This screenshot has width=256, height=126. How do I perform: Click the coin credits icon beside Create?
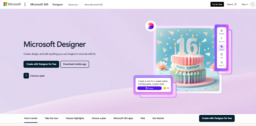click(165, 88)
